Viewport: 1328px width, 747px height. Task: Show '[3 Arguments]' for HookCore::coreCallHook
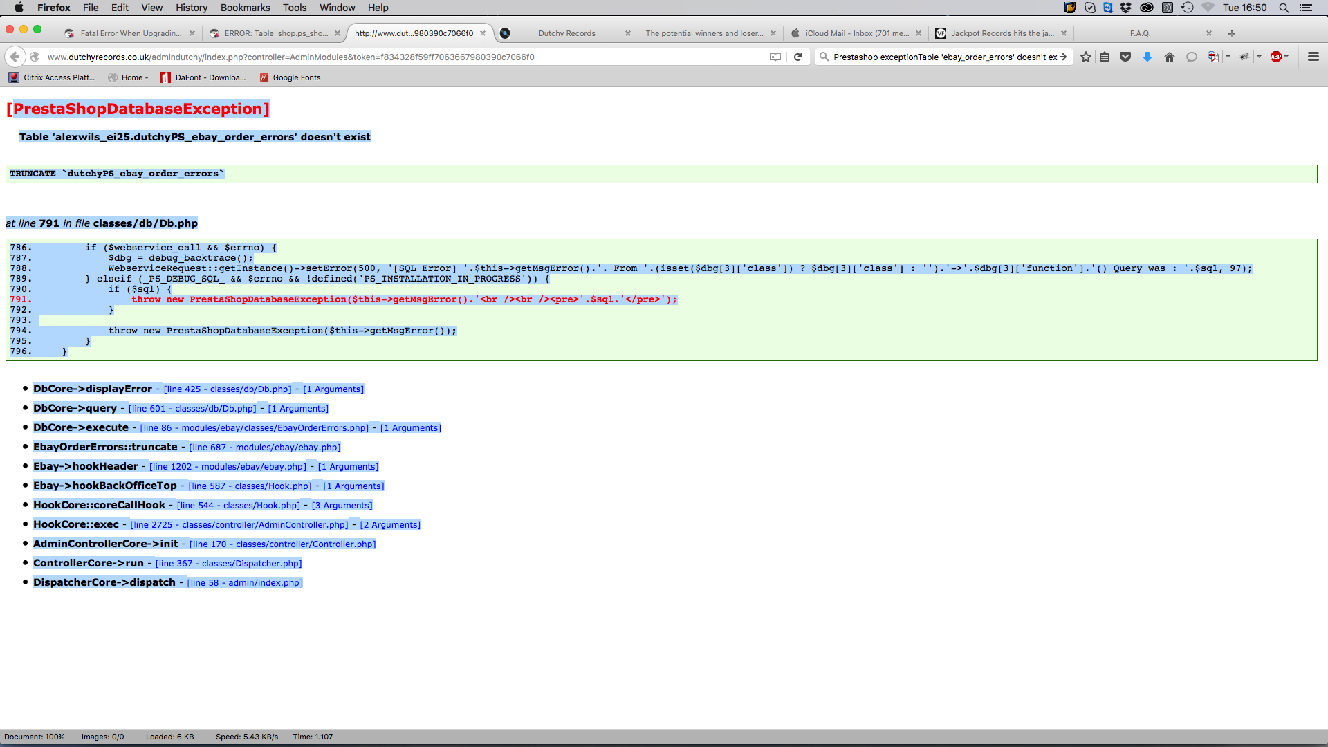tap(342, 506)
